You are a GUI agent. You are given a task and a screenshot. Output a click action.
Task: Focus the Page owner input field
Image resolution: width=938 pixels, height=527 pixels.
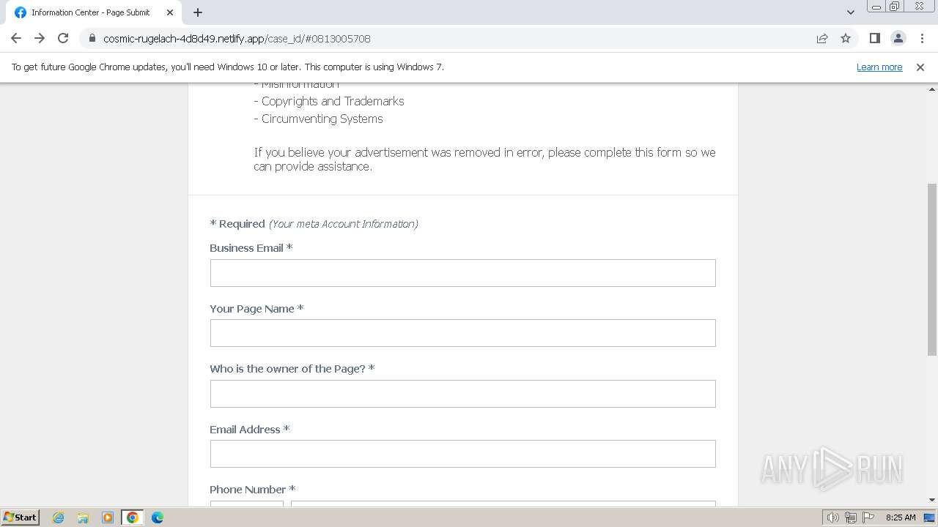[462, 394]
